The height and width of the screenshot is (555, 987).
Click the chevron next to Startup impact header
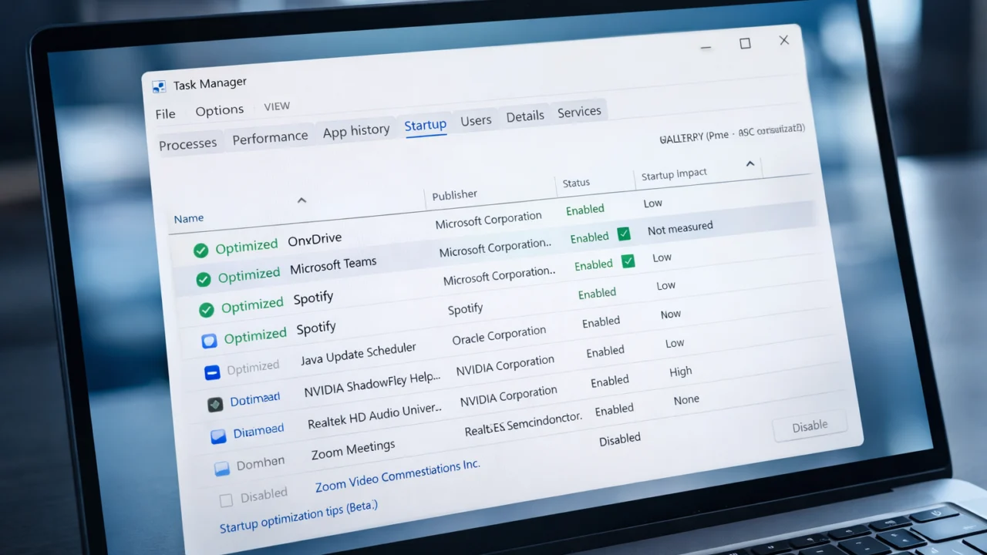750,164
